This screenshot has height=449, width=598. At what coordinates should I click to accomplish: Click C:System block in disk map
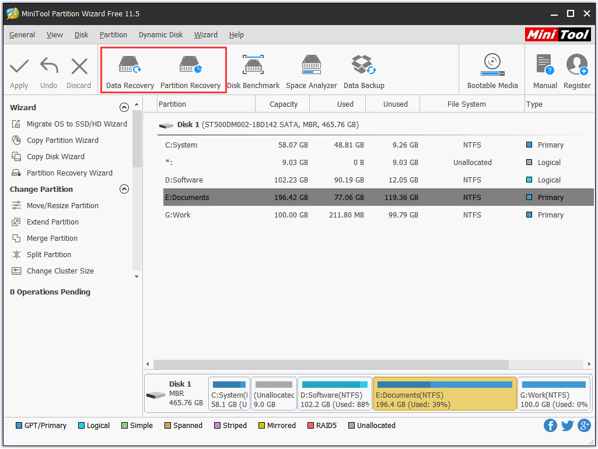pos(229,394)
